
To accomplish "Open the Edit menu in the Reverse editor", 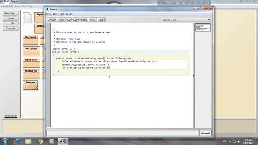I will coord(55,14).
